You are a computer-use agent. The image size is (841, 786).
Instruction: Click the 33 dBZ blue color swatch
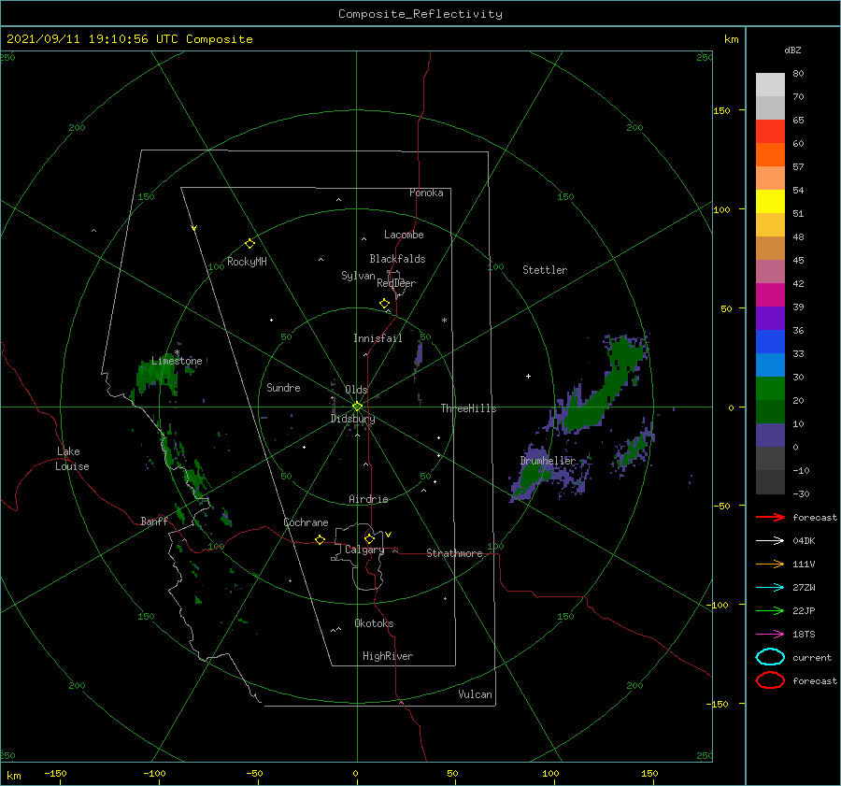tap(770, 341)
